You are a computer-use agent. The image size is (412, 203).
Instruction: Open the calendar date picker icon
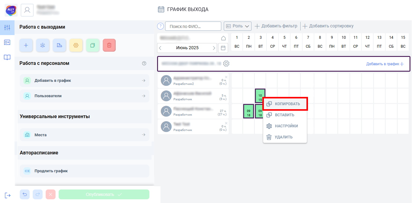[x=223, y=48]
